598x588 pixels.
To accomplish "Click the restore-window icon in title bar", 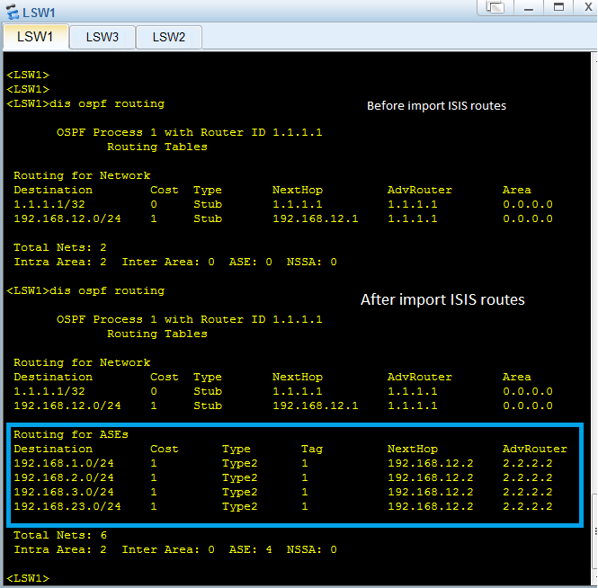I will 495,7.
